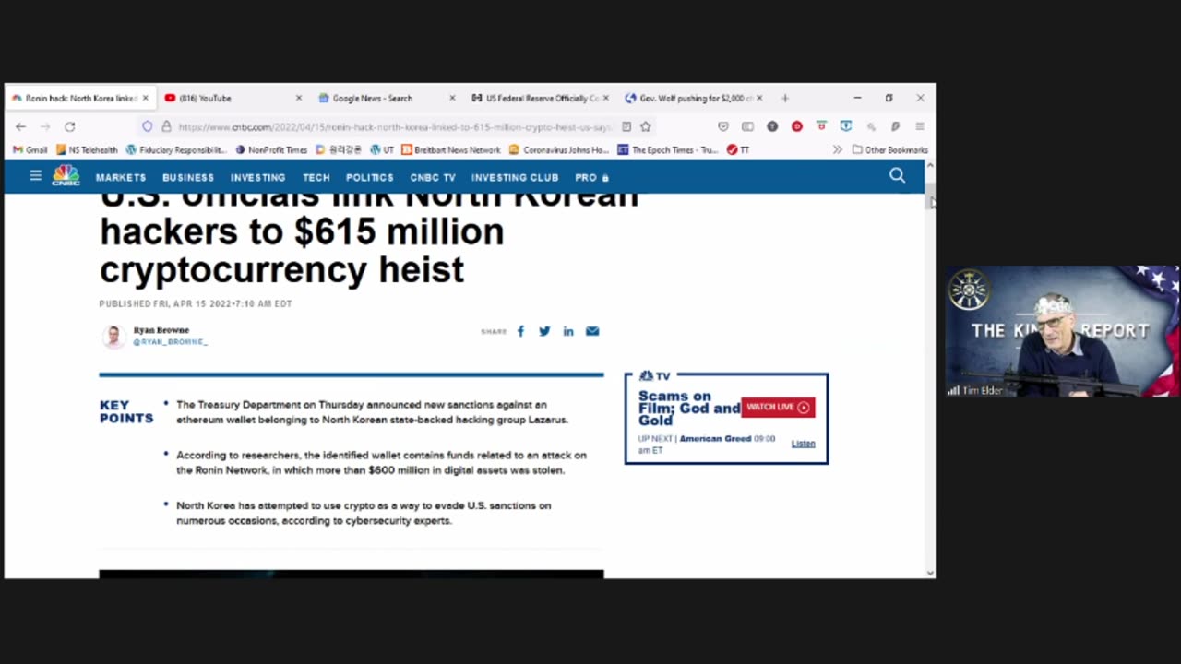Viewport: 1181px width, 664px height.
Task: Bookmark this page with star
Action: pos(646,126)
